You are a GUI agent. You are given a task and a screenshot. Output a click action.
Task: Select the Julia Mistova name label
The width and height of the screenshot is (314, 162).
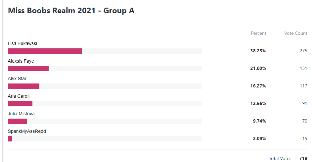(x=21, y=114)
